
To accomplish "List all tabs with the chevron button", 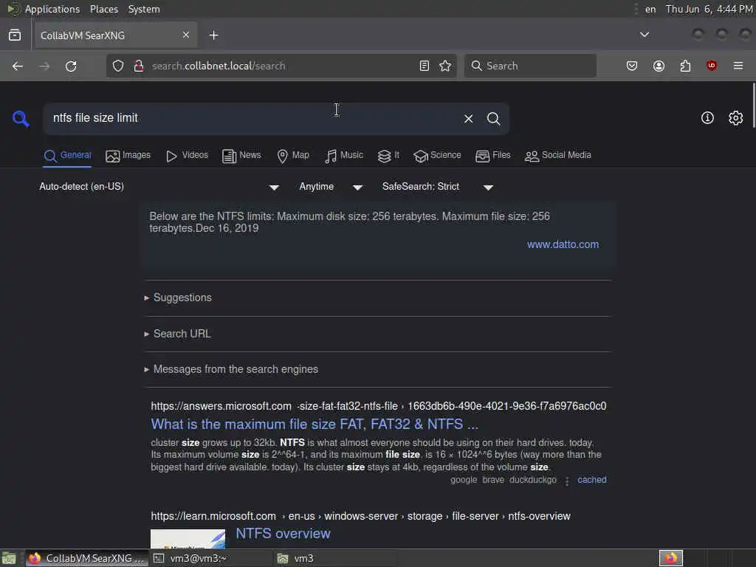I will click(644, 35).
